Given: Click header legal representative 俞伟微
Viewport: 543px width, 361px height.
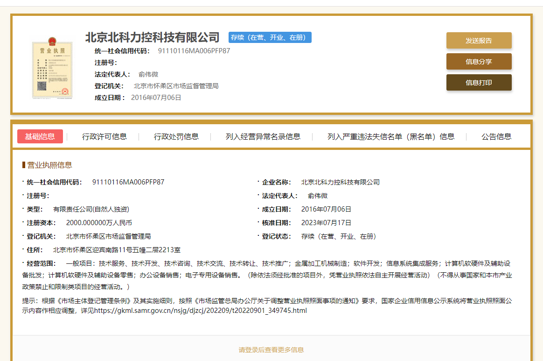Looking at the screenshot, I should tap(148, 74).
